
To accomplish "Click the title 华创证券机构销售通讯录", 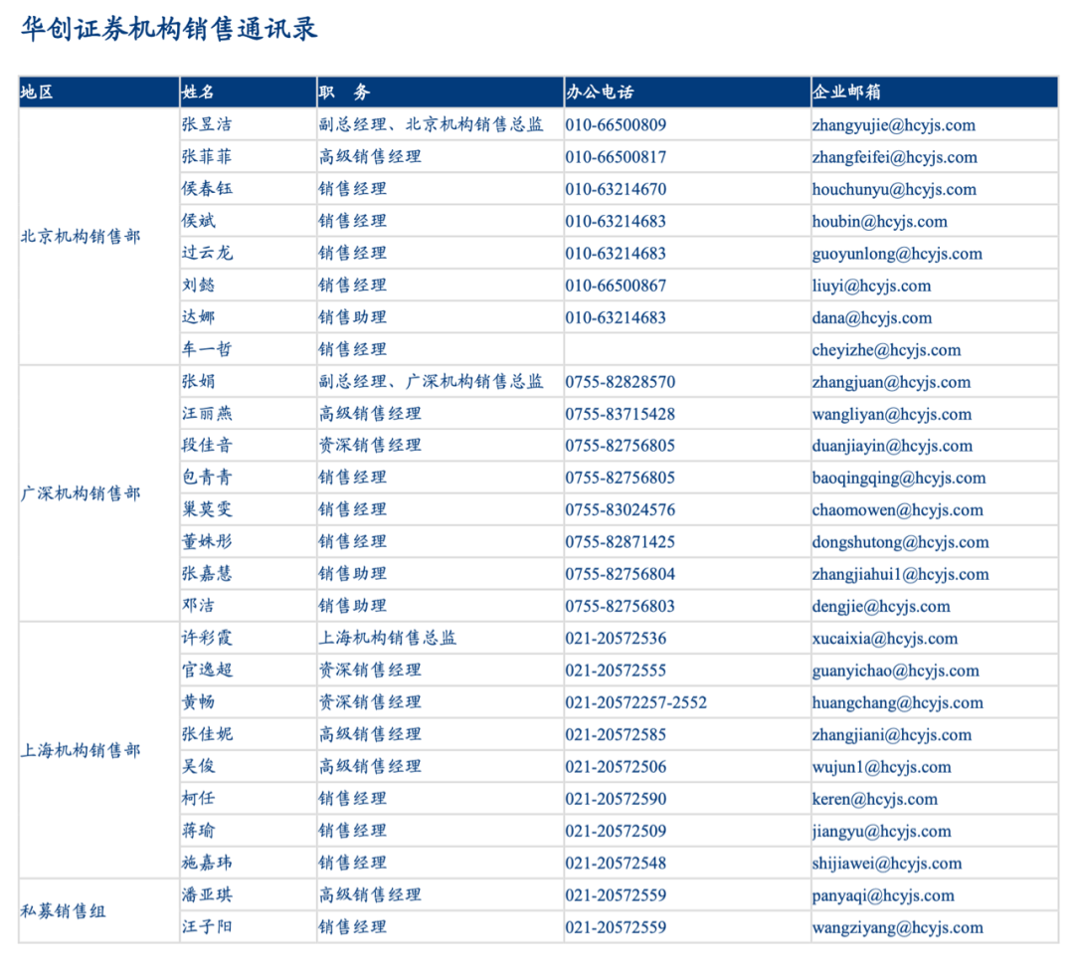I will click(x=168, y=30).
